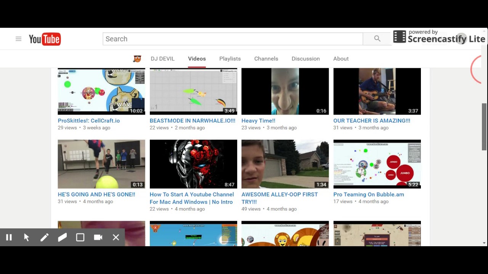The height and width of the screenshot is (274, 488).
Task: Click the page's vertical scrollbar thumb
Action: coord(484,127)
